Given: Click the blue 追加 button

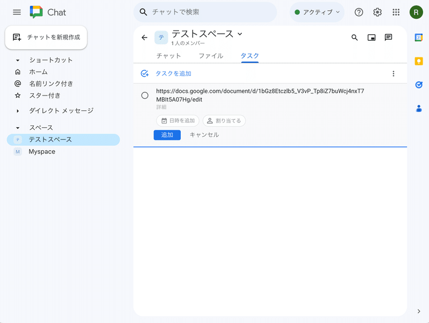Looking at the screenshot, I should (x=167, y=135).
